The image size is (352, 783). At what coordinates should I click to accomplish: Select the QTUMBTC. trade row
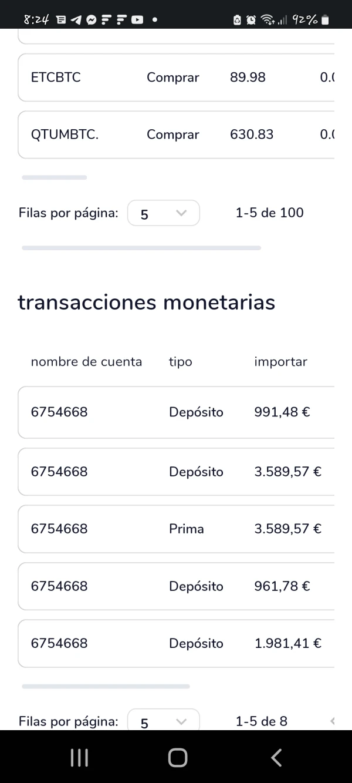coord(176,135)
